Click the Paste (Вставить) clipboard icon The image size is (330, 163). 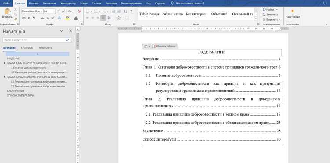7,11
